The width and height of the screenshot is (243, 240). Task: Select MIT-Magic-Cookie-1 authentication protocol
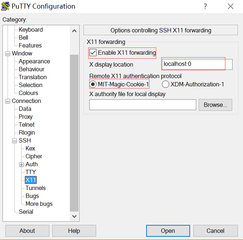[x=93, y=85]
